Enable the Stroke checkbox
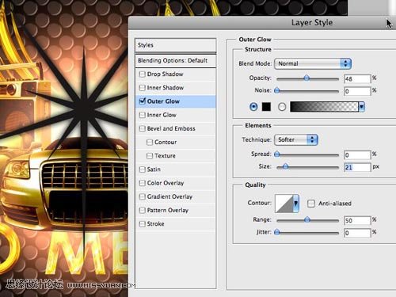396x297 pixels. [143, 224]
